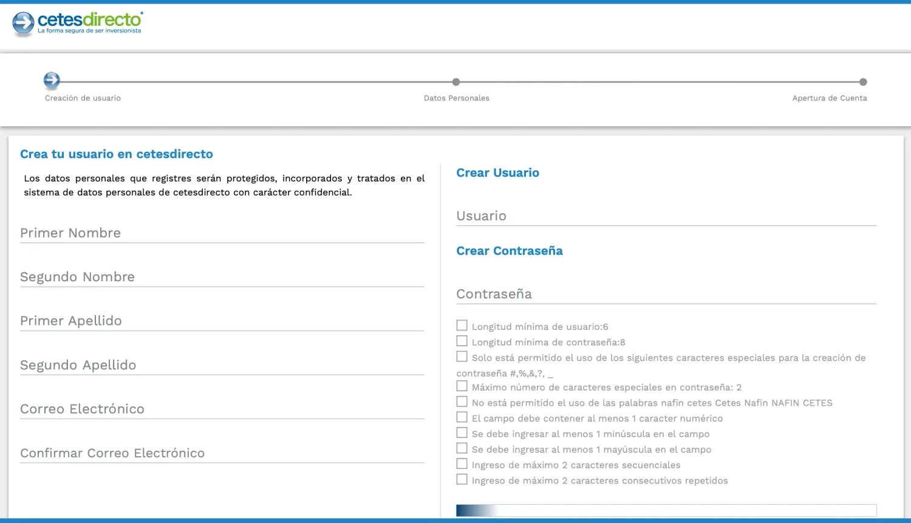The width and height of the screenshot is (911, 523).
Task: Click into the Segundo Apellido field
Action: pos(222,365)
